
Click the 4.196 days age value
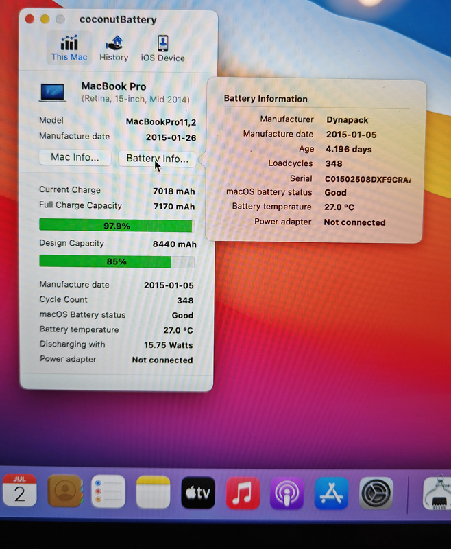point(349,149)
